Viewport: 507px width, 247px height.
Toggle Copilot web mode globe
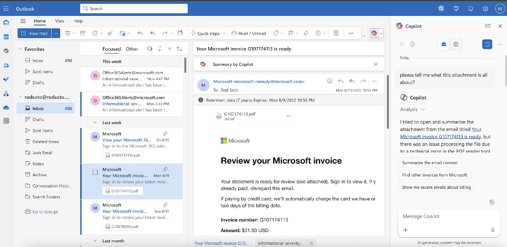tap(456, 44)
